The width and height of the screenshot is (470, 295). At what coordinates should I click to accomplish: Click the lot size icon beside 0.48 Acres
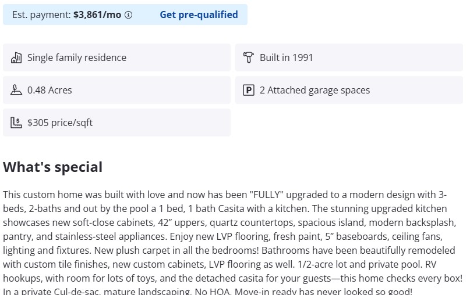pyautogui.click(x=16, y=90)
